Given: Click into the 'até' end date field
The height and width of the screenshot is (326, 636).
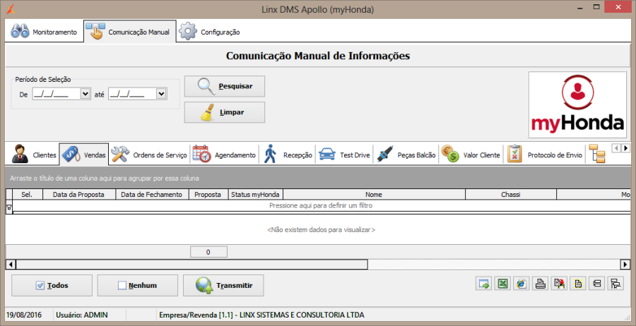Looking at the screenshot, I should pos(132,94).
